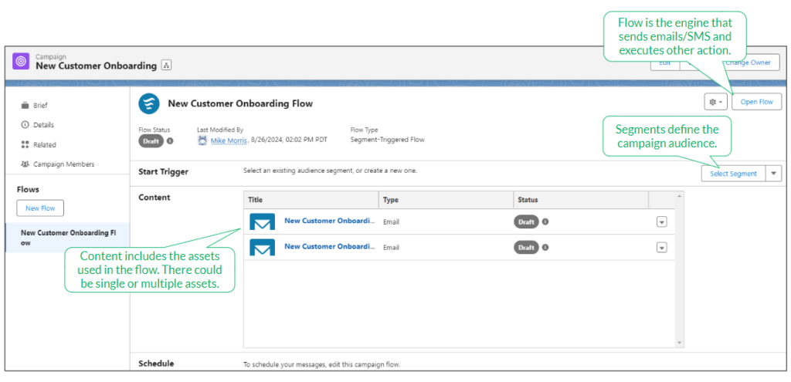
Task: Click info icon beside second email's Draft status
Action: tap(545, 248)
